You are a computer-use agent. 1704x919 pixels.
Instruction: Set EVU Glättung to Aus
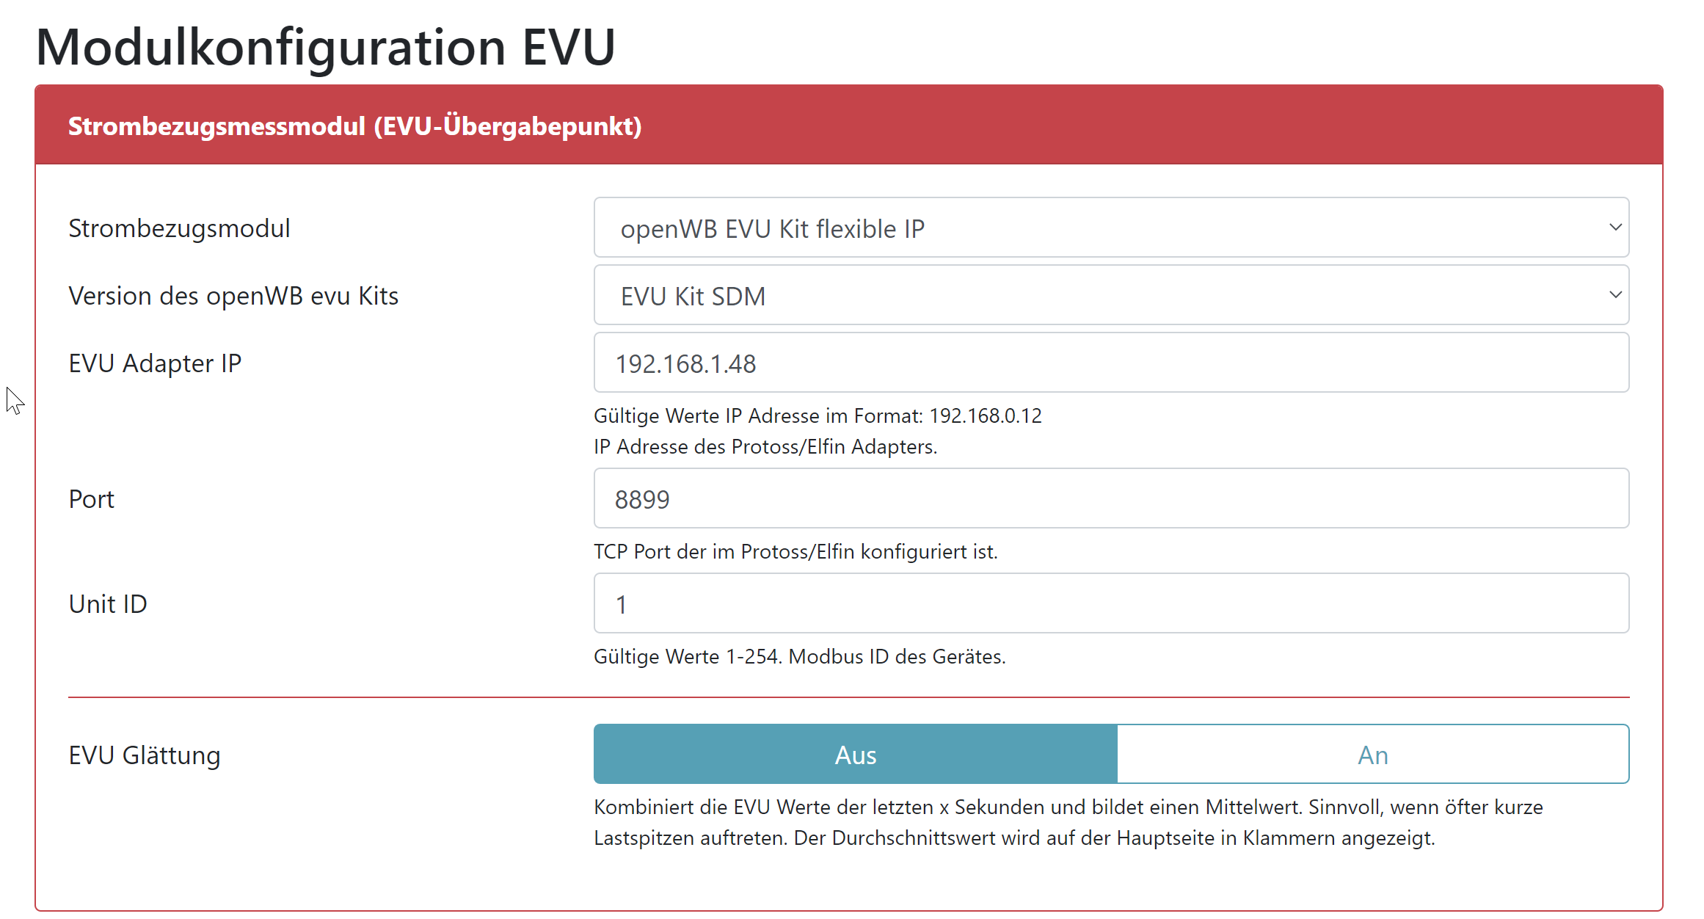pos(855,755)
